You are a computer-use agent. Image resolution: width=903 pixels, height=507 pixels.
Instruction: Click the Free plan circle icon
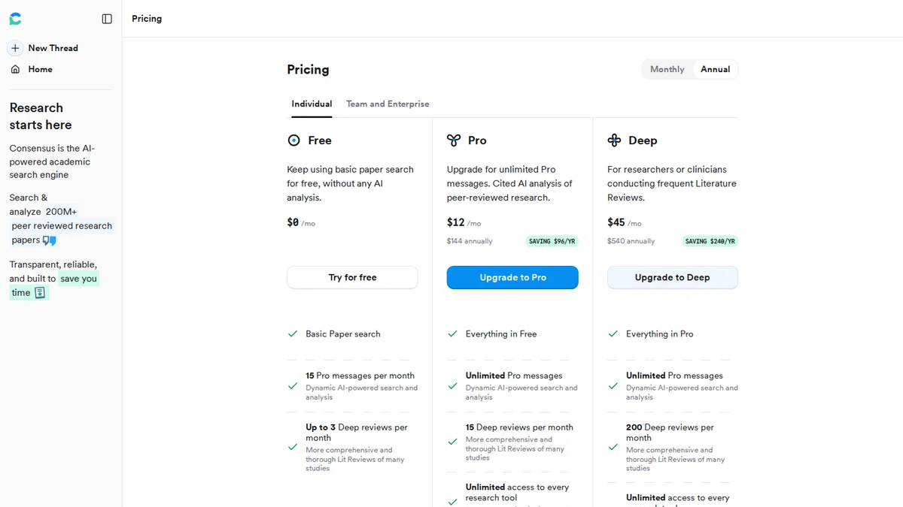pyautogui.click(x=294, y=140)
